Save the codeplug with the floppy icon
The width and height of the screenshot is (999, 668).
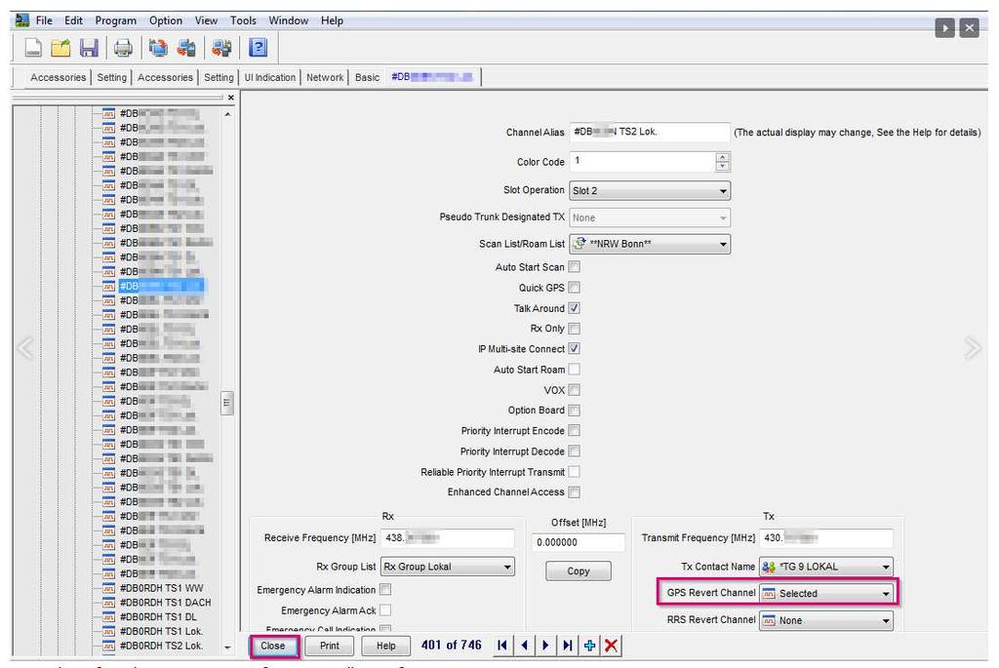pyautogui.click(x=89, y=48)
